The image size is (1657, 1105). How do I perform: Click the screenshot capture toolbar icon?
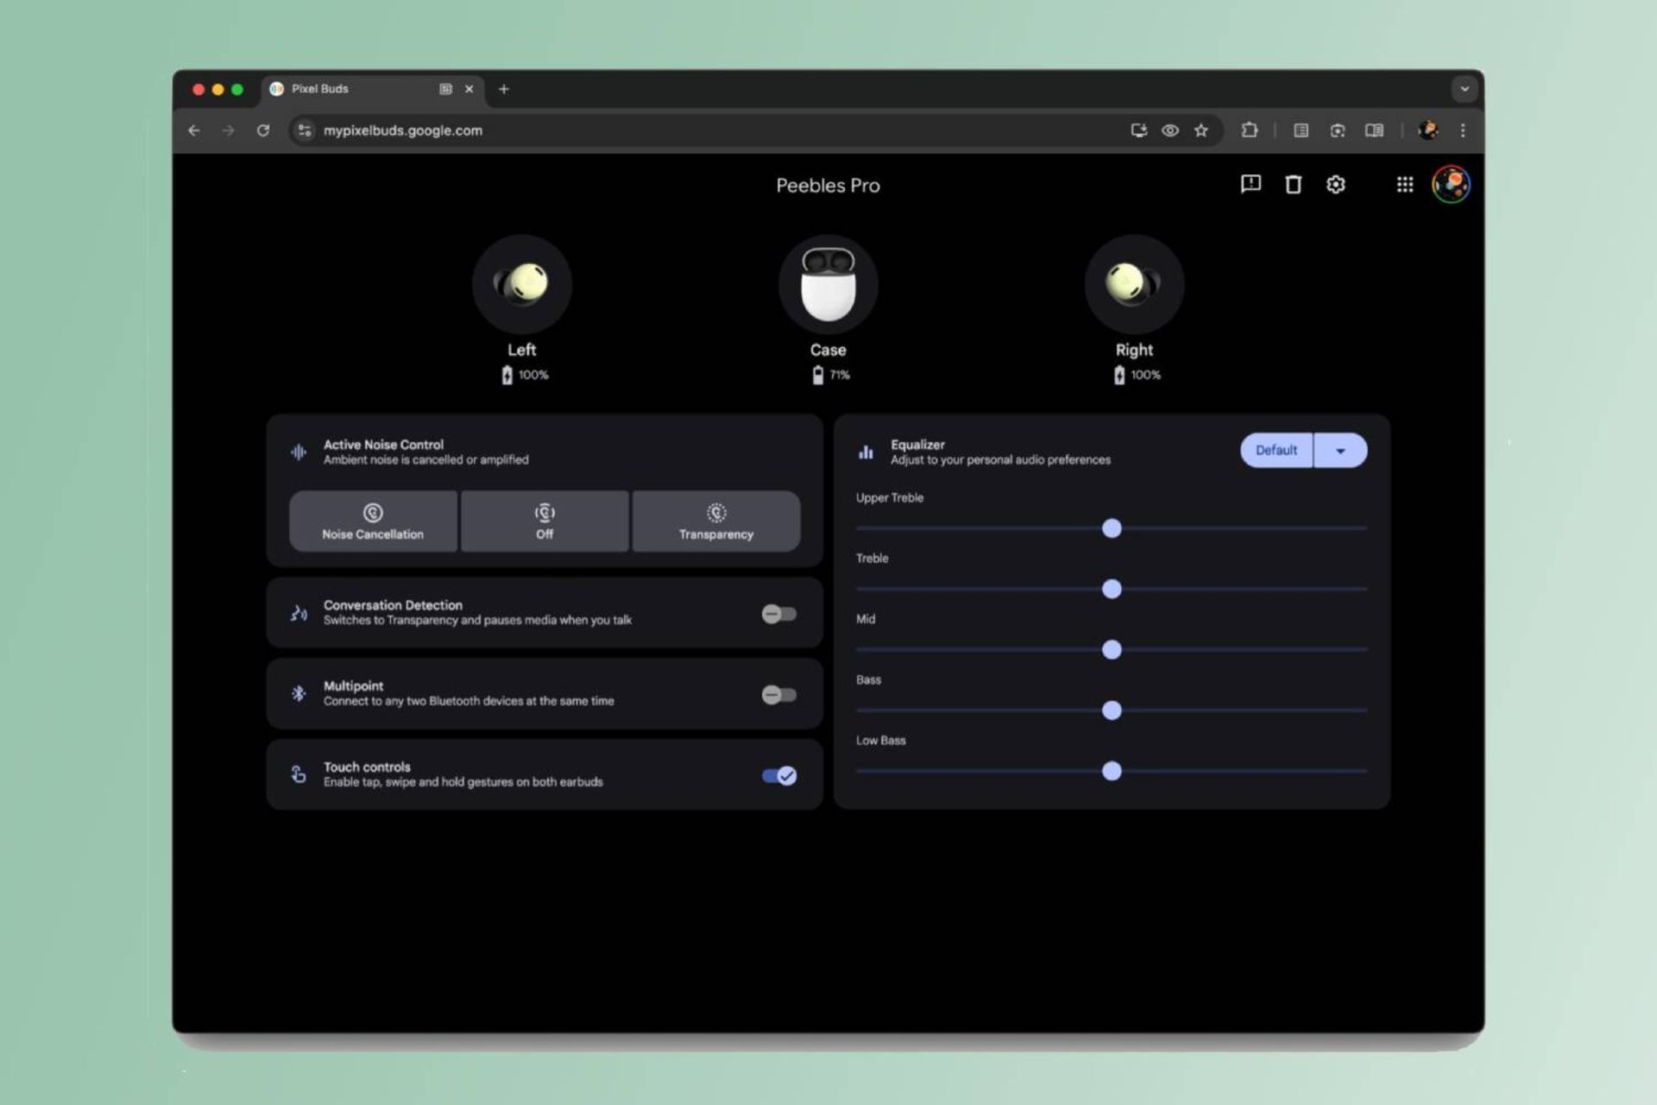(1338, 130)
